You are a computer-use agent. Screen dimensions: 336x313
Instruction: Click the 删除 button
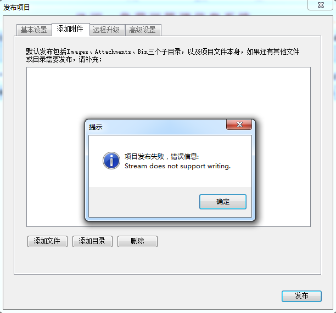click(137, 241)
